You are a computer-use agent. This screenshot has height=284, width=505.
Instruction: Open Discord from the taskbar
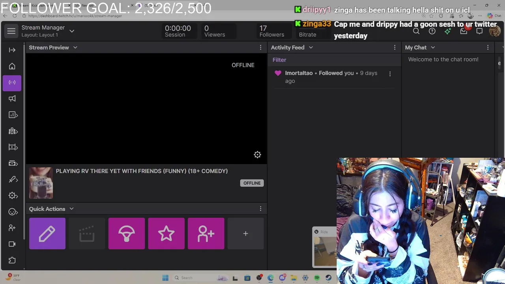click(282, 278)
